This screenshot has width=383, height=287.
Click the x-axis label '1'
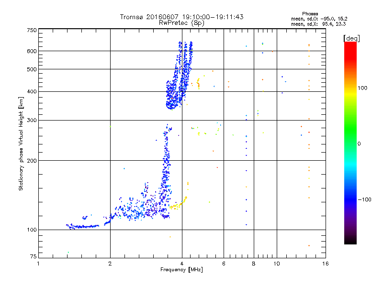(x=38, y=264)
